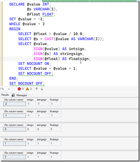Click the SET NOCOUNT ON line
The width and height of the screenshot is (140, 162).
click(35, 63)
